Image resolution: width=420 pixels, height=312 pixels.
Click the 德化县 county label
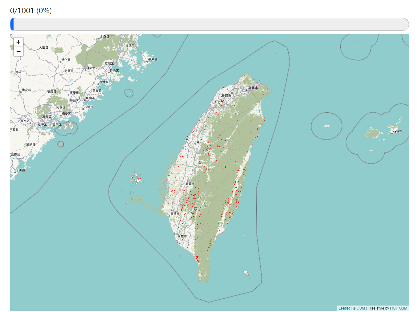tap(66, 60)
